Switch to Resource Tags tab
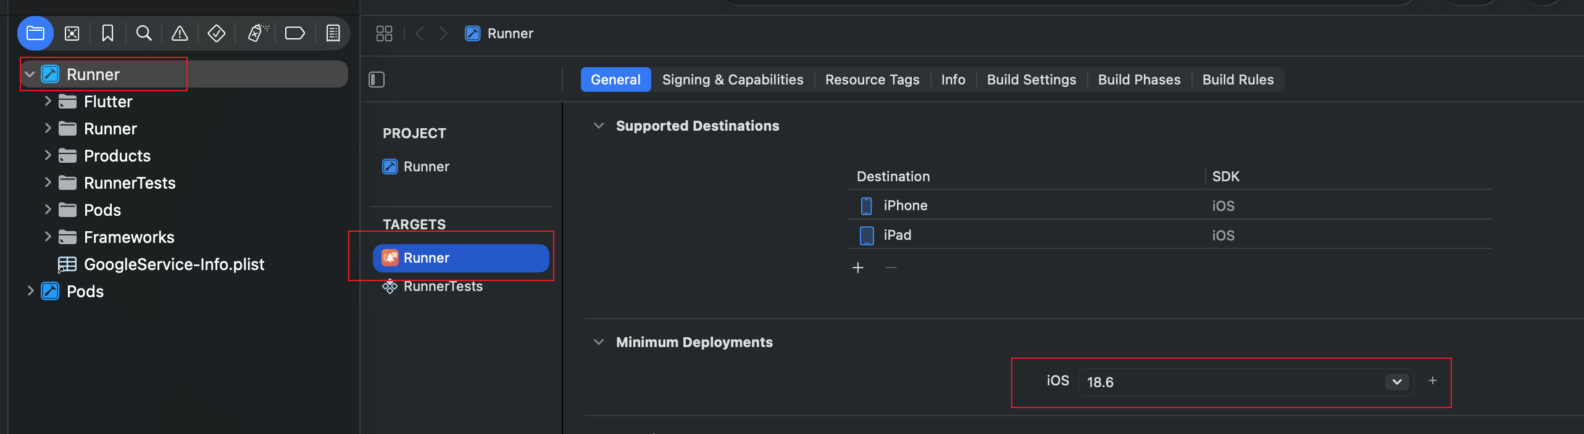The height and width of the screenshot is (434, 1584). point(872,80)
